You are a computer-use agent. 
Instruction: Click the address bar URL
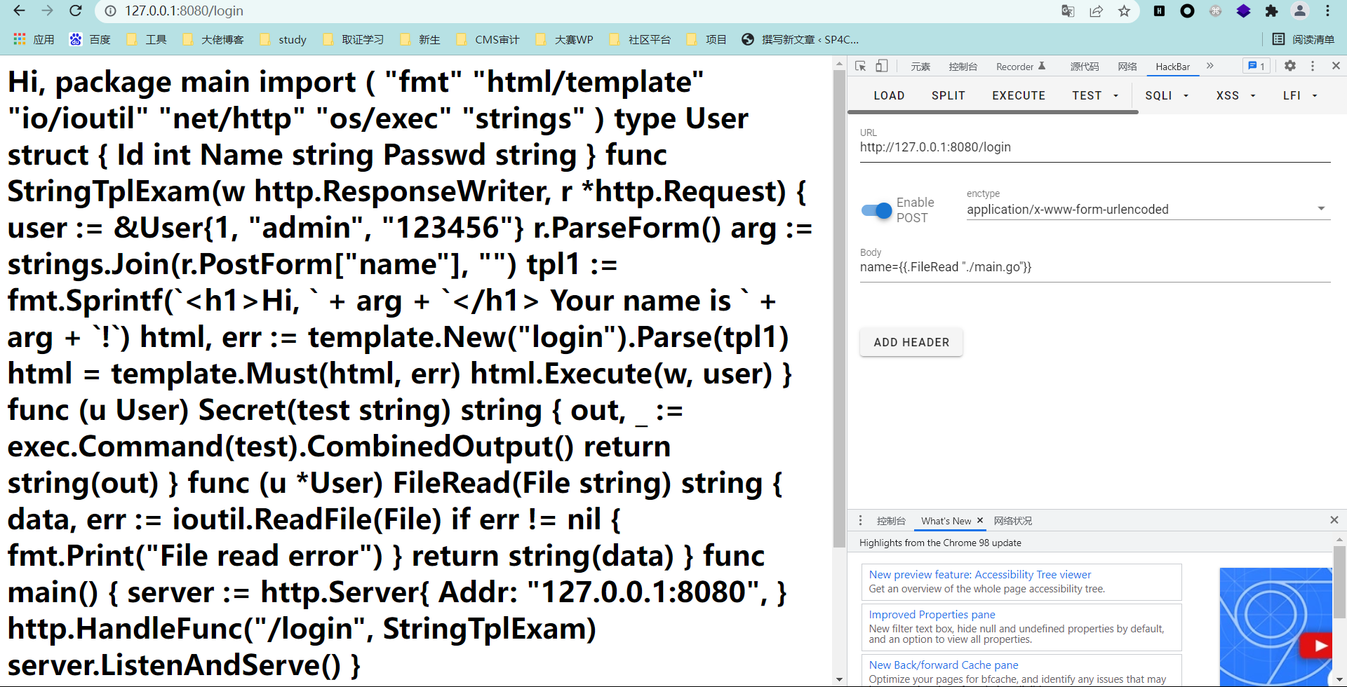(185, 11)
